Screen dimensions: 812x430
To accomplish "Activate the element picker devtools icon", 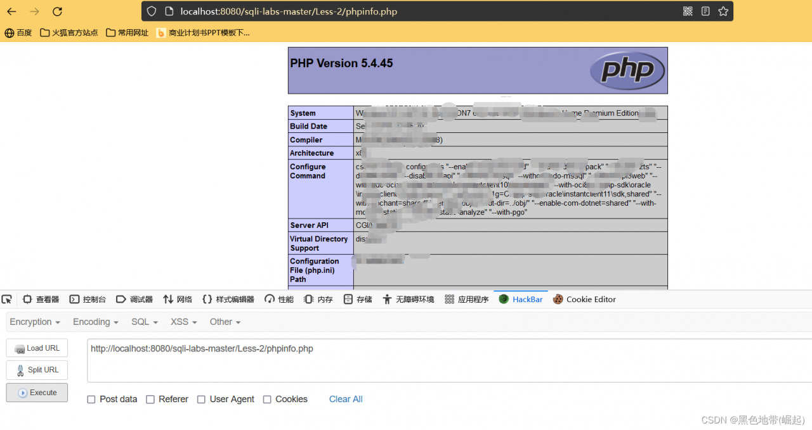I will pyautogui.click(x=7, y=300).
